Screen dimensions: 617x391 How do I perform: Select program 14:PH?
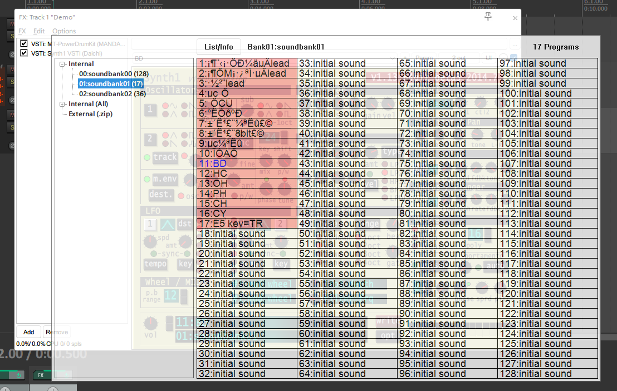247,194
